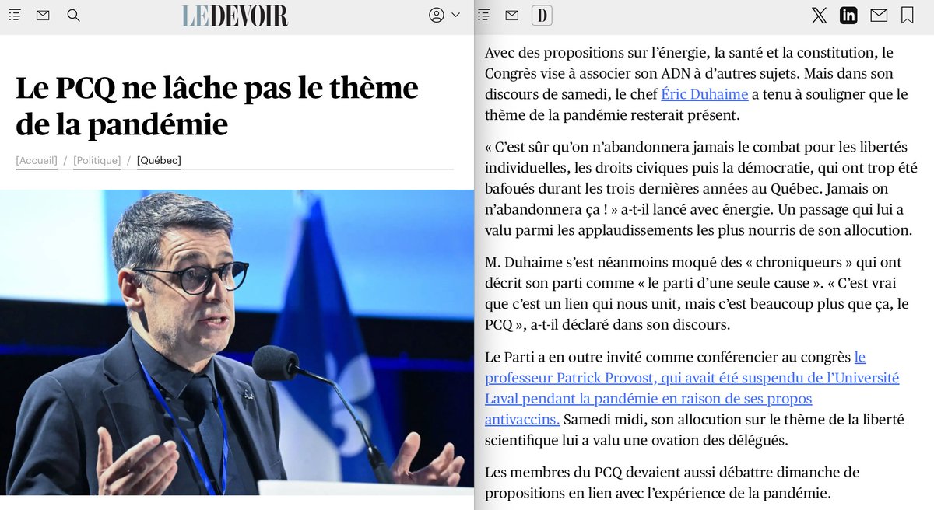
Task: Click the photo of the speaker
Action: [237, 342]
